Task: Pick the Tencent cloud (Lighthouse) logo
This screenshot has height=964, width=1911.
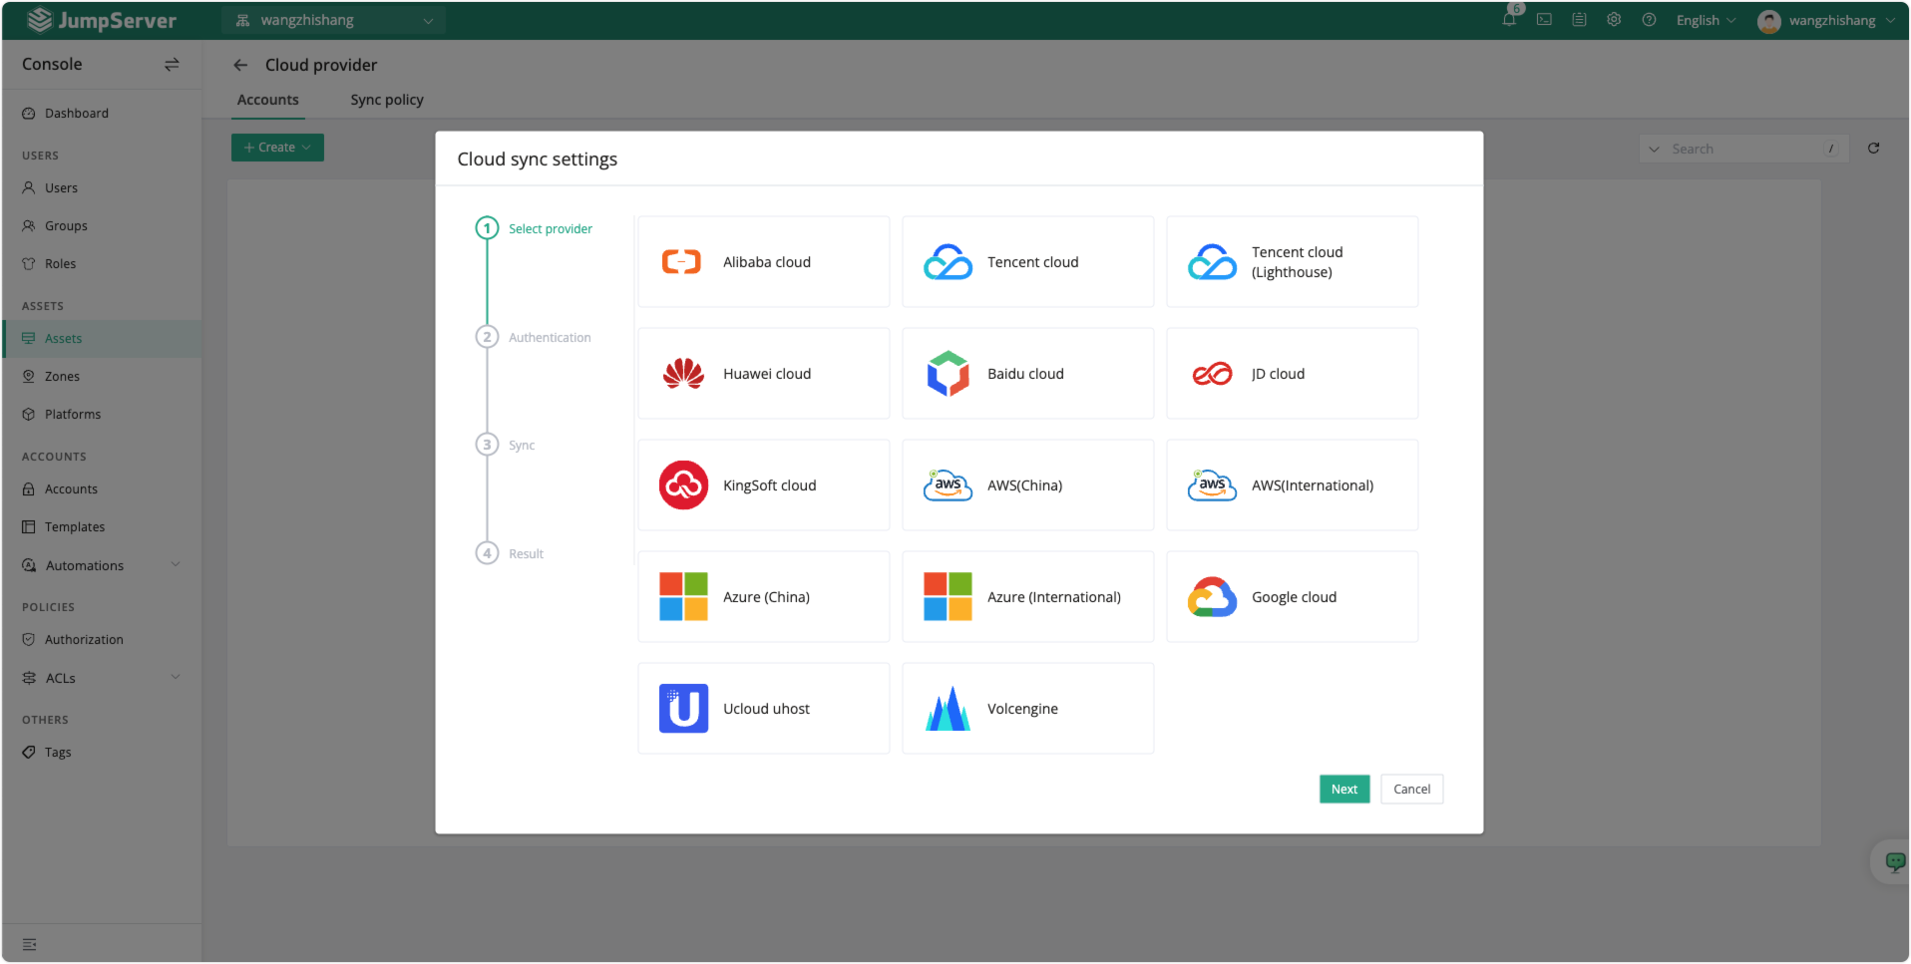Action: click(x=1212, y=262)
